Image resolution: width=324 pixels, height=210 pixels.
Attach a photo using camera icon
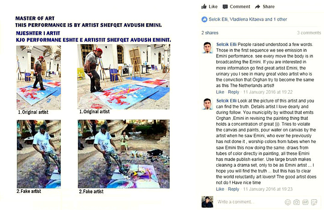(x=296, y=202)
